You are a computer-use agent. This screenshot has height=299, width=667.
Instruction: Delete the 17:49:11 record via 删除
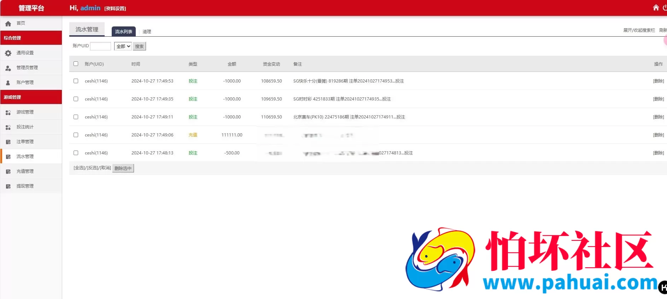658,117
